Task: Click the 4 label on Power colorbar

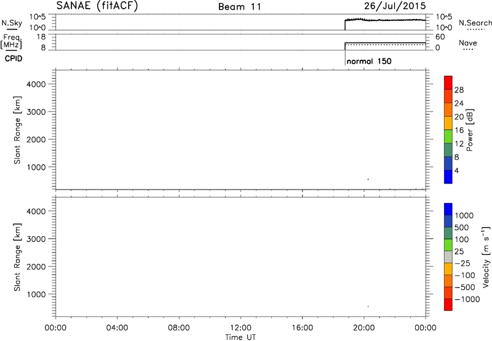Action: click(456, 170)
